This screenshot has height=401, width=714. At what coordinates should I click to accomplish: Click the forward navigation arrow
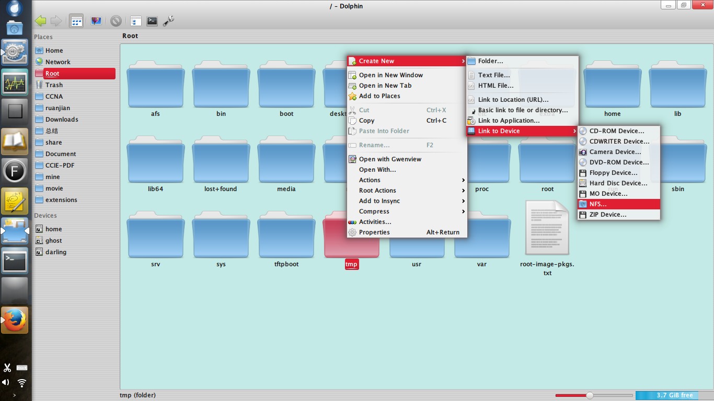coord(56,21)
